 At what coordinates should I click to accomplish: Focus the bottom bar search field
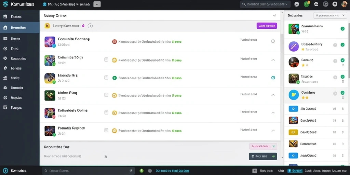(89, 171)
